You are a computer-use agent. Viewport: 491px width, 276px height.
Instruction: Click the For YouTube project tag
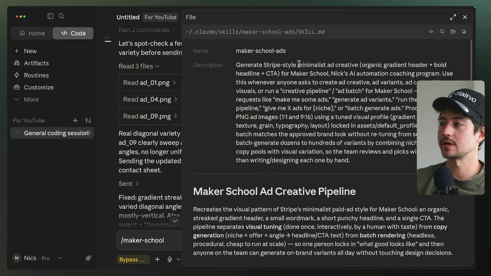[160, 17]
